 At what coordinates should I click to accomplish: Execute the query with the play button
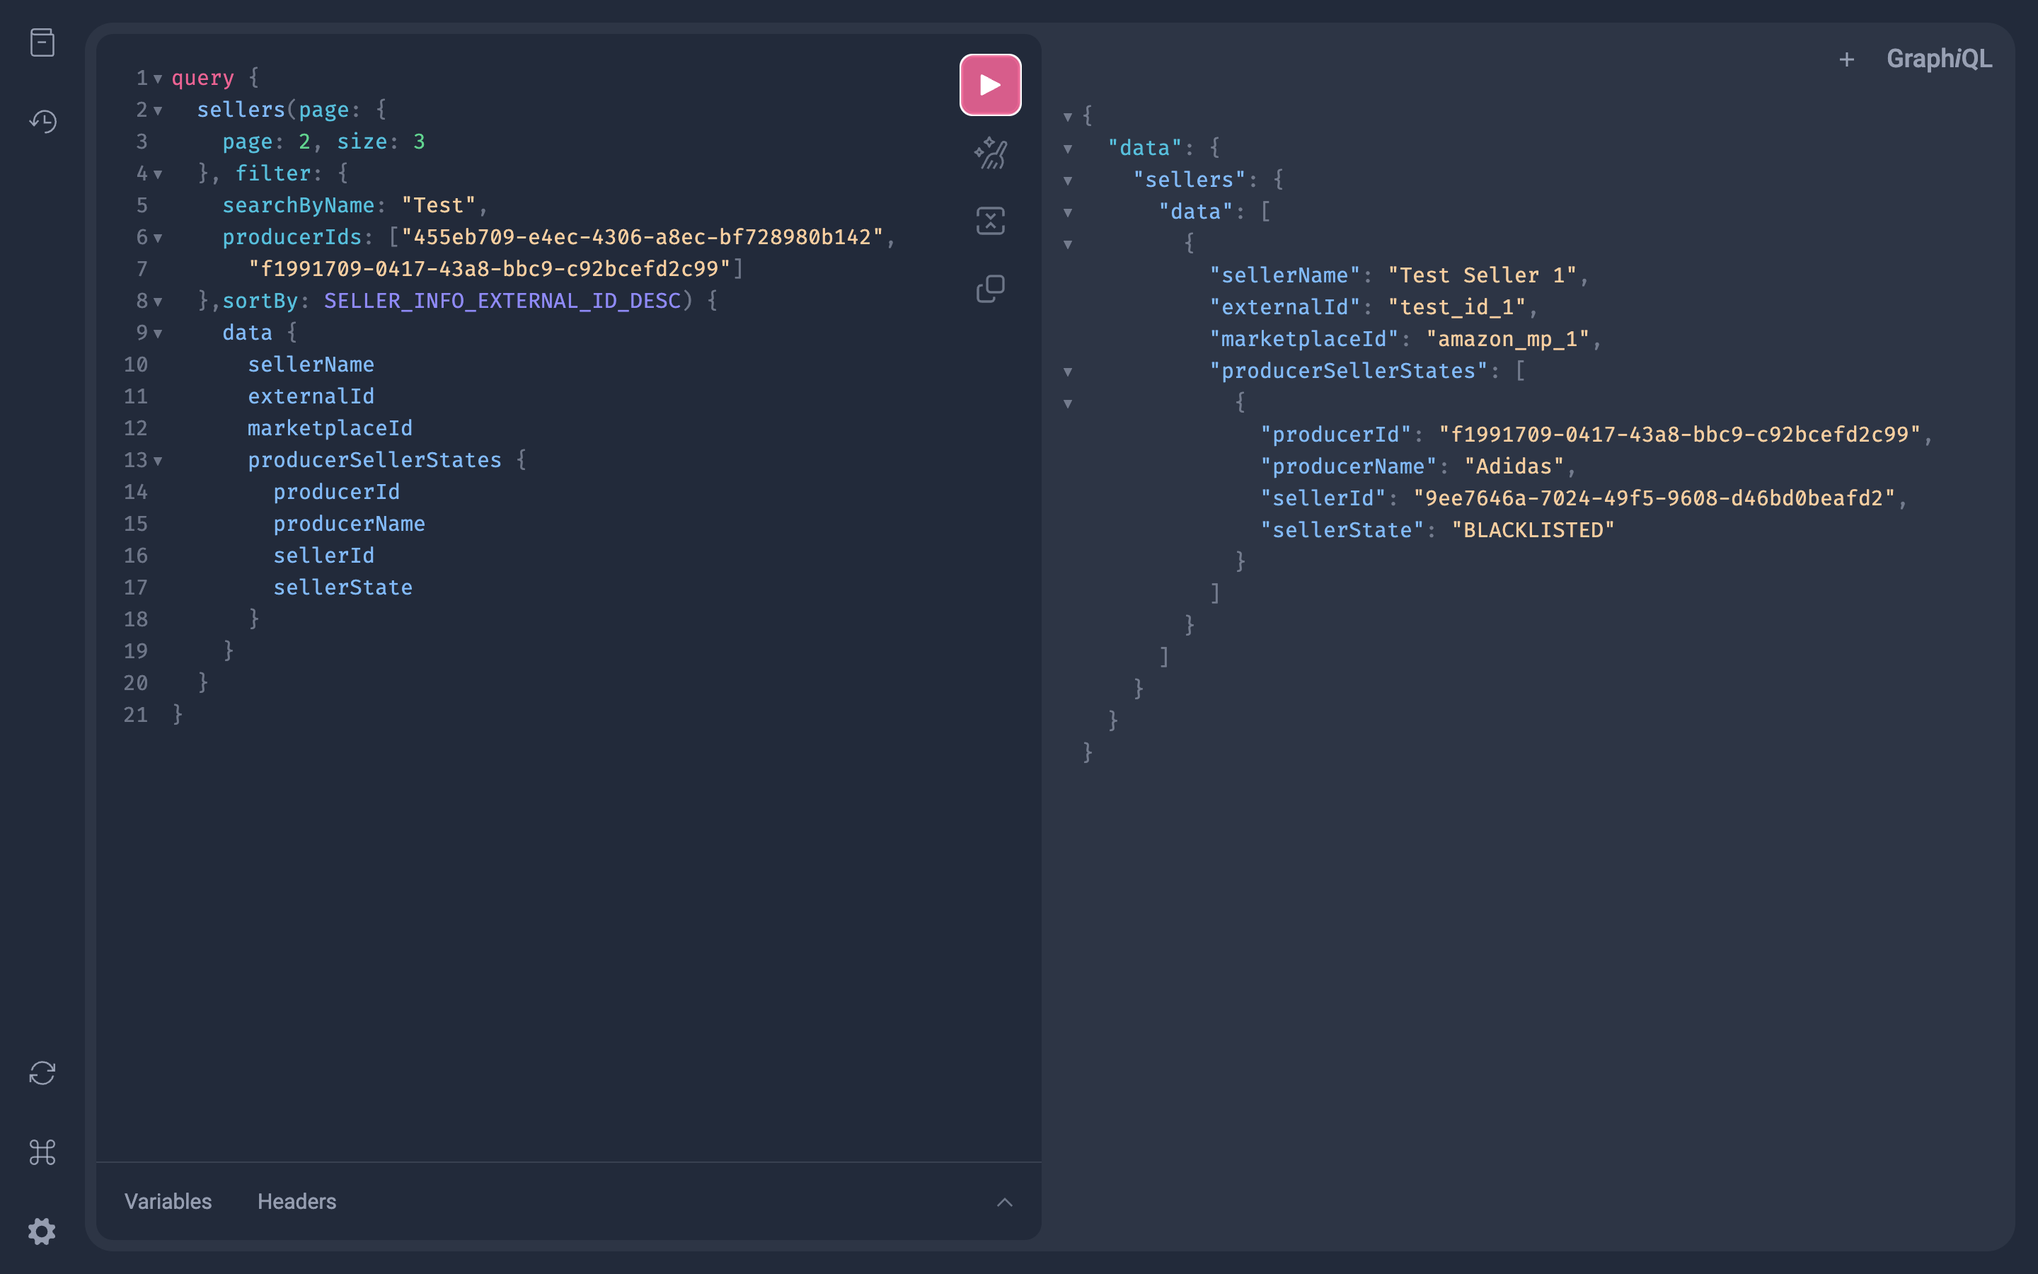click(989, 84)
